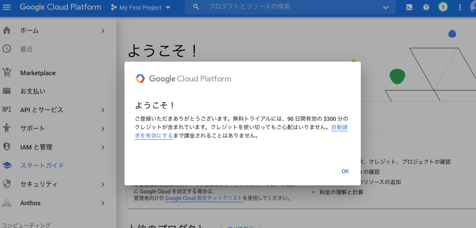
Task: Click the search magnifier icon
Action: [196, 7]
